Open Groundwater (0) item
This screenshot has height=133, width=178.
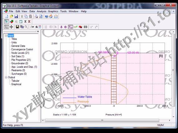[x=20, y=63]
